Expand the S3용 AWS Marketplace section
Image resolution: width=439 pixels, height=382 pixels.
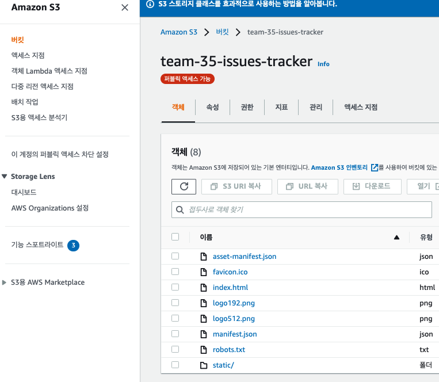coord(4,282)
